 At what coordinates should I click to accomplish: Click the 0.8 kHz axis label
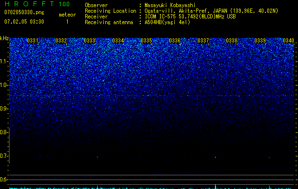pos(4,132)
